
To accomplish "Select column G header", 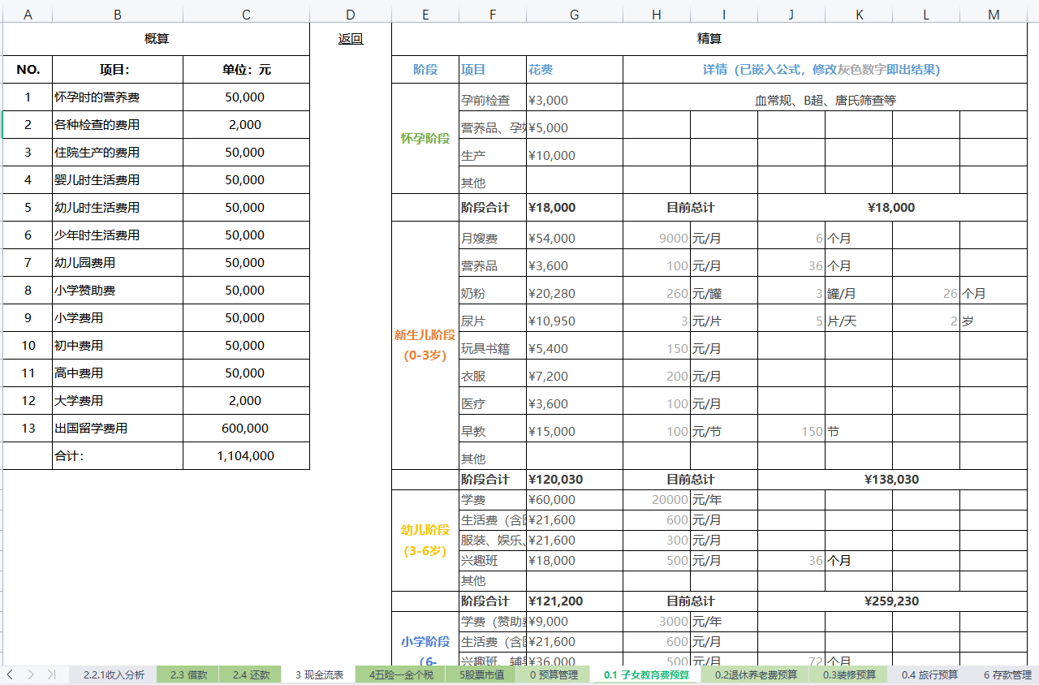I will [x=575, y=15].
